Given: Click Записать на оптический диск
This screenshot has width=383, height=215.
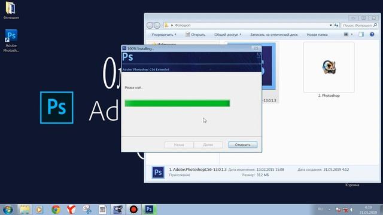Looking at the screenshot, I should (274, 35).
